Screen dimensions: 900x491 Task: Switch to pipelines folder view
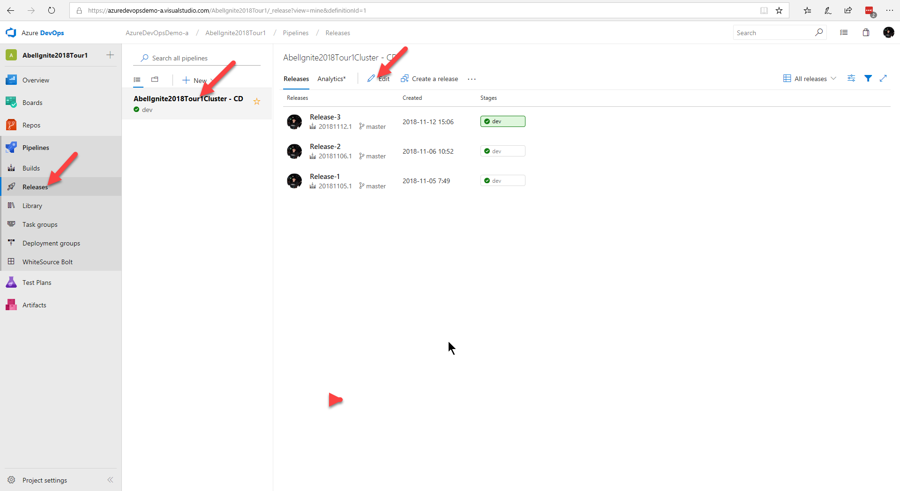click(x=155, y=80)
